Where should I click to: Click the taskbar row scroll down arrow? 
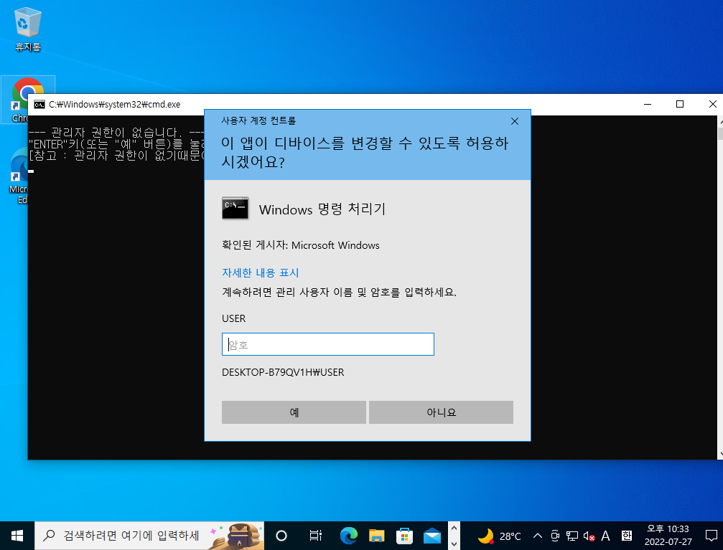[x=454, y=544]
